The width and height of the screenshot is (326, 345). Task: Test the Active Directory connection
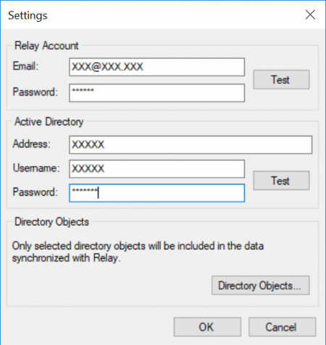point(281,180)
